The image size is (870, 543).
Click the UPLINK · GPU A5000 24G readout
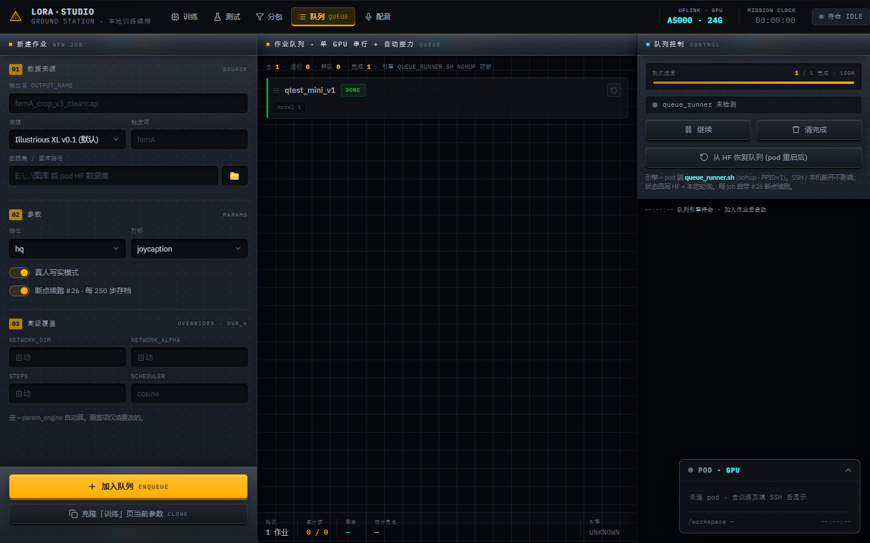point(695,16)
